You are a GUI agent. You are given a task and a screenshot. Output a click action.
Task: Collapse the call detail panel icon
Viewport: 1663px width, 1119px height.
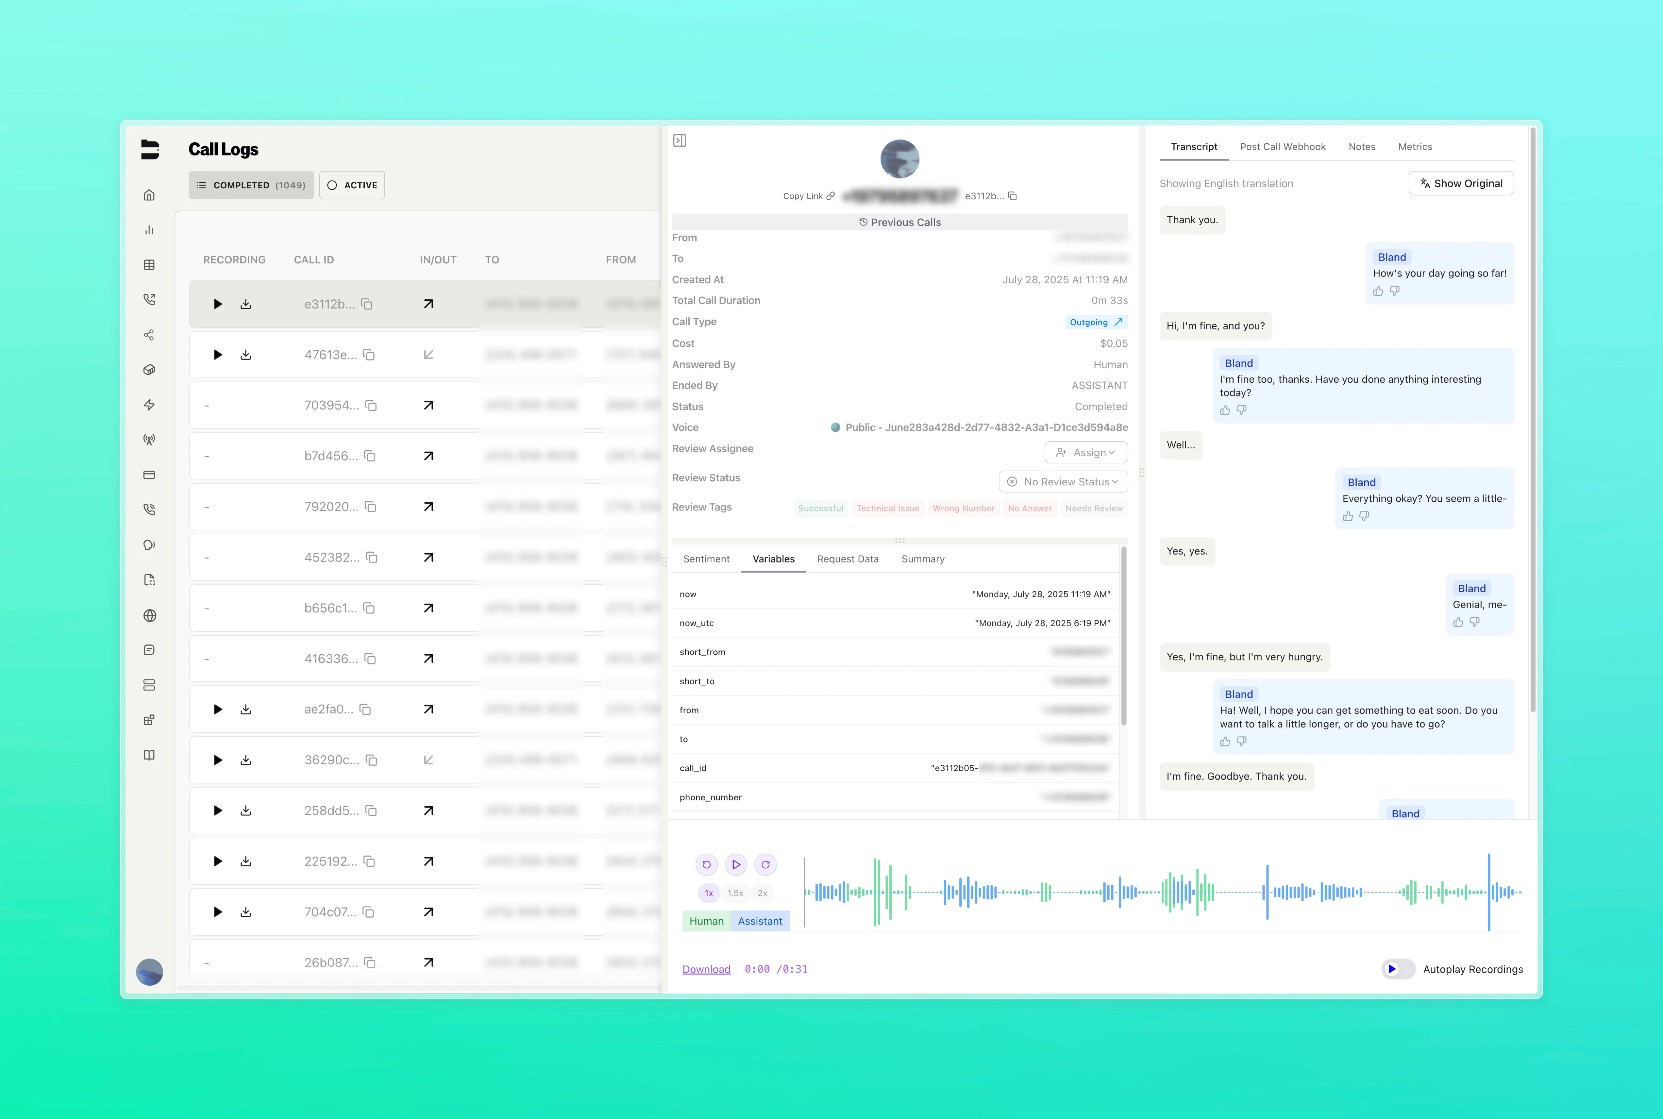tap(680, 141)
